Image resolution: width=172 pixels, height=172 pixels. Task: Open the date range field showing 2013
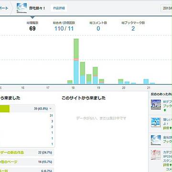pyautogui.click(x=166, y=9)
